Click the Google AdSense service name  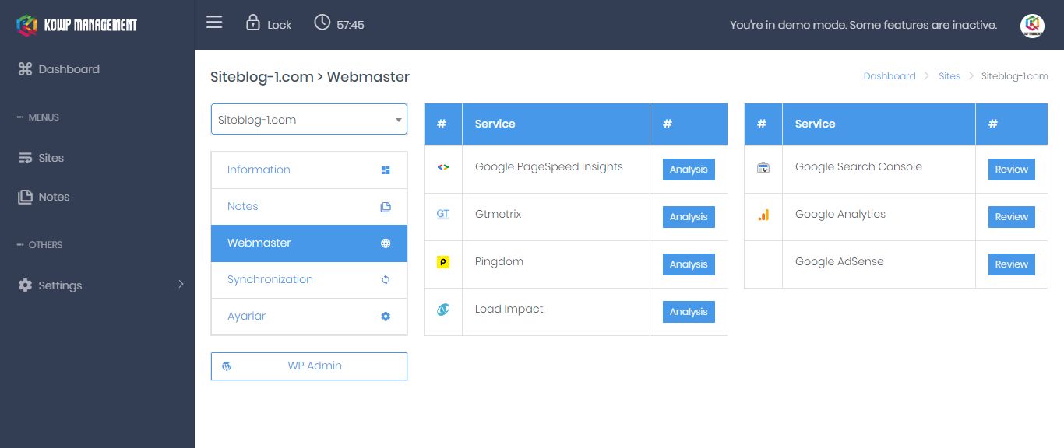pos(840,261)
